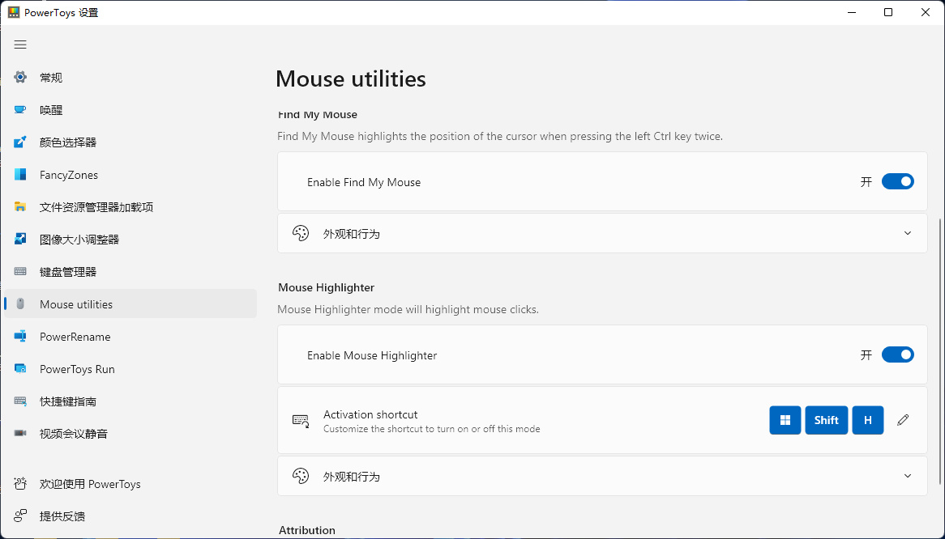Turn off the Enable Mouse Highlighter switch
Viewport: 945px width, 539px height.
pyautogui.click(x=897, y=354)
